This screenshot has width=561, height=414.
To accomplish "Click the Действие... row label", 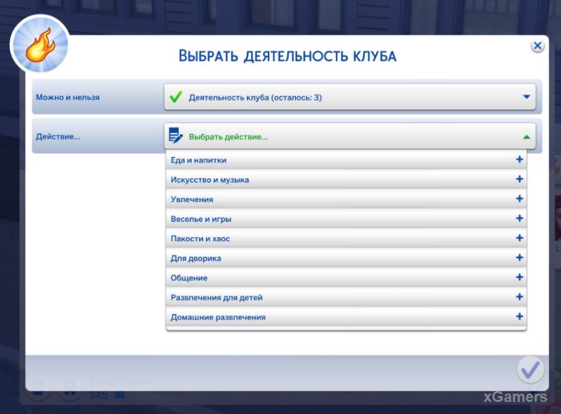I will tap(58, 136).
